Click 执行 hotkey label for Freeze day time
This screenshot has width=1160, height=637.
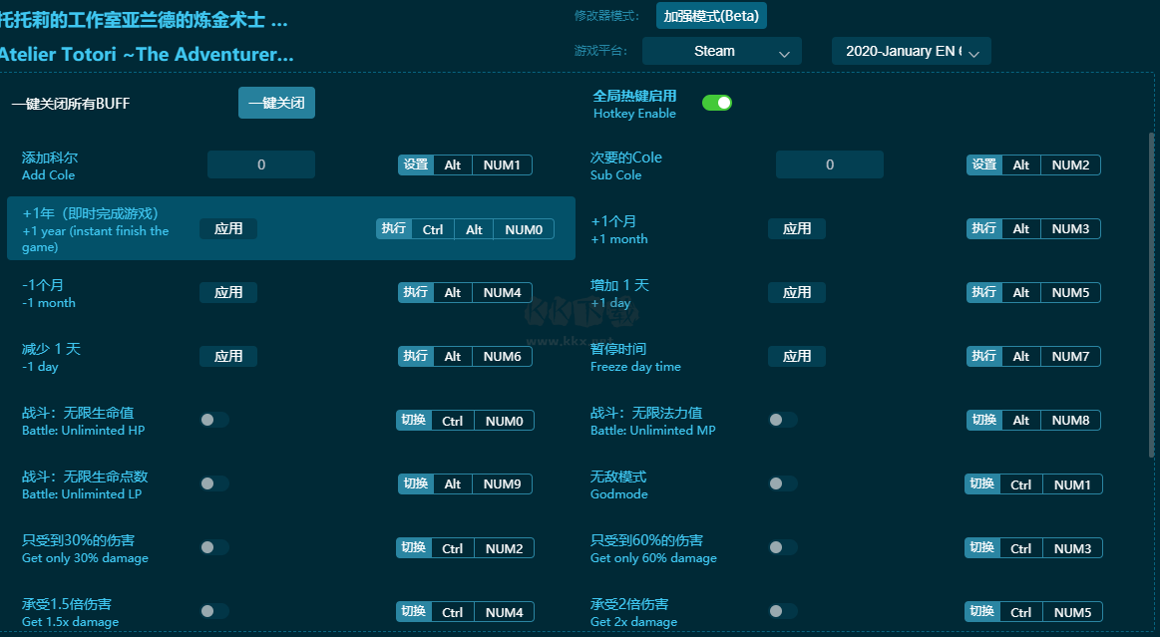(983, 356)
